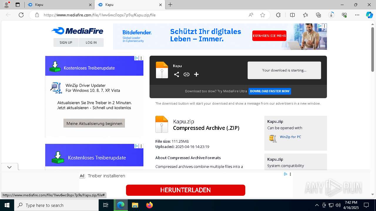Launch Firefox from the taskbar

point(150,205)
